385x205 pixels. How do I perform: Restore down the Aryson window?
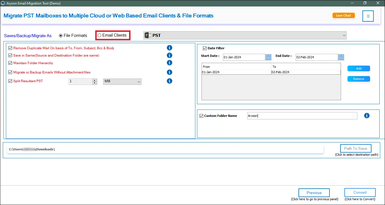click(365, 3)
